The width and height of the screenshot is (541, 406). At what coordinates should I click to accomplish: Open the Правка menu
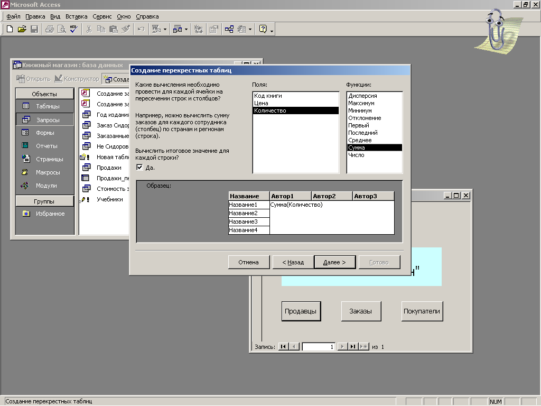click(x=35, y=16)
